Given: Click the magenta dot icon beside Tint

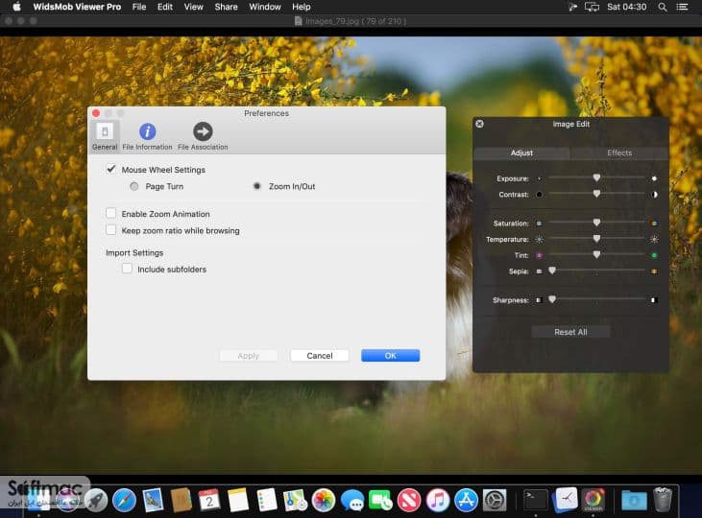Looking at the screenshot, I should point(539,255).
